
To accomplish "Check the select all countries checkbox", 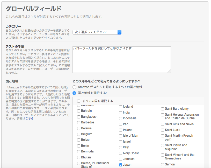I will click(79, 101).
